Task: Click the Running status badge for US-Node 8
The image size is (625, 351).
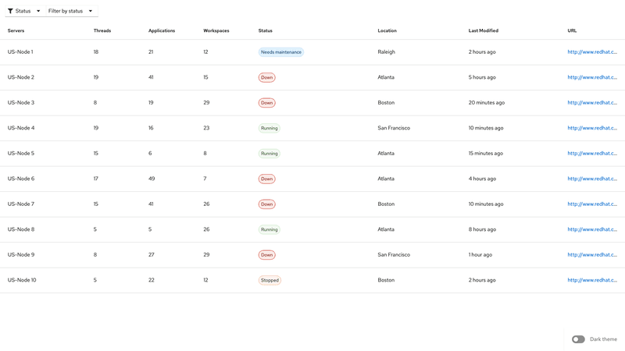Action: 269,229
